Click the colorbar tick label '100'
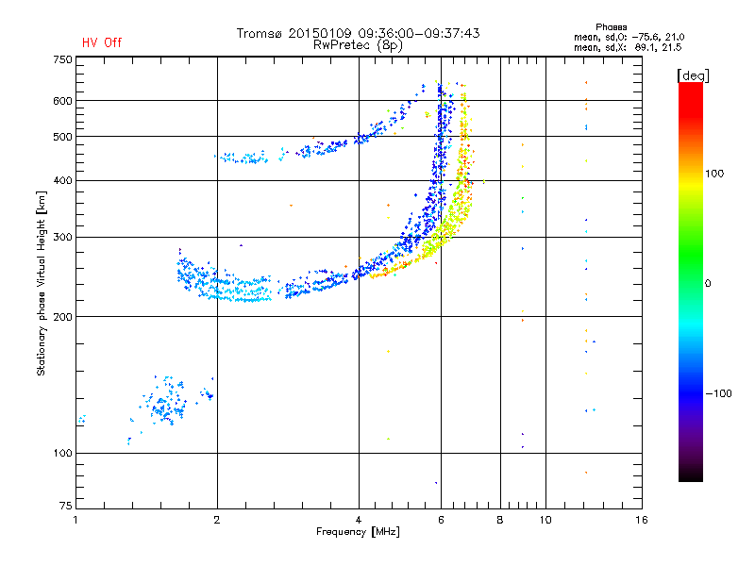This screenshot has width=755, height=566. click(714, 174)
